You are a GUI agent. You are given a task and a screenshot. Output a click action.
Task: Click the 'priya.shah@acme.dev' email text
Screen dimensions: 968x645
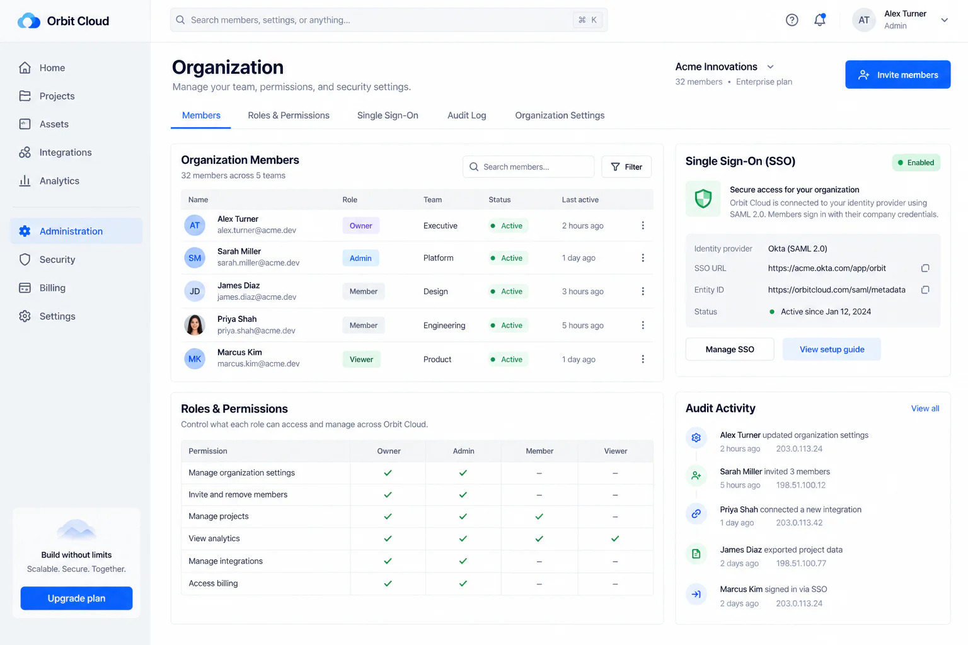[x=256, y=331]
